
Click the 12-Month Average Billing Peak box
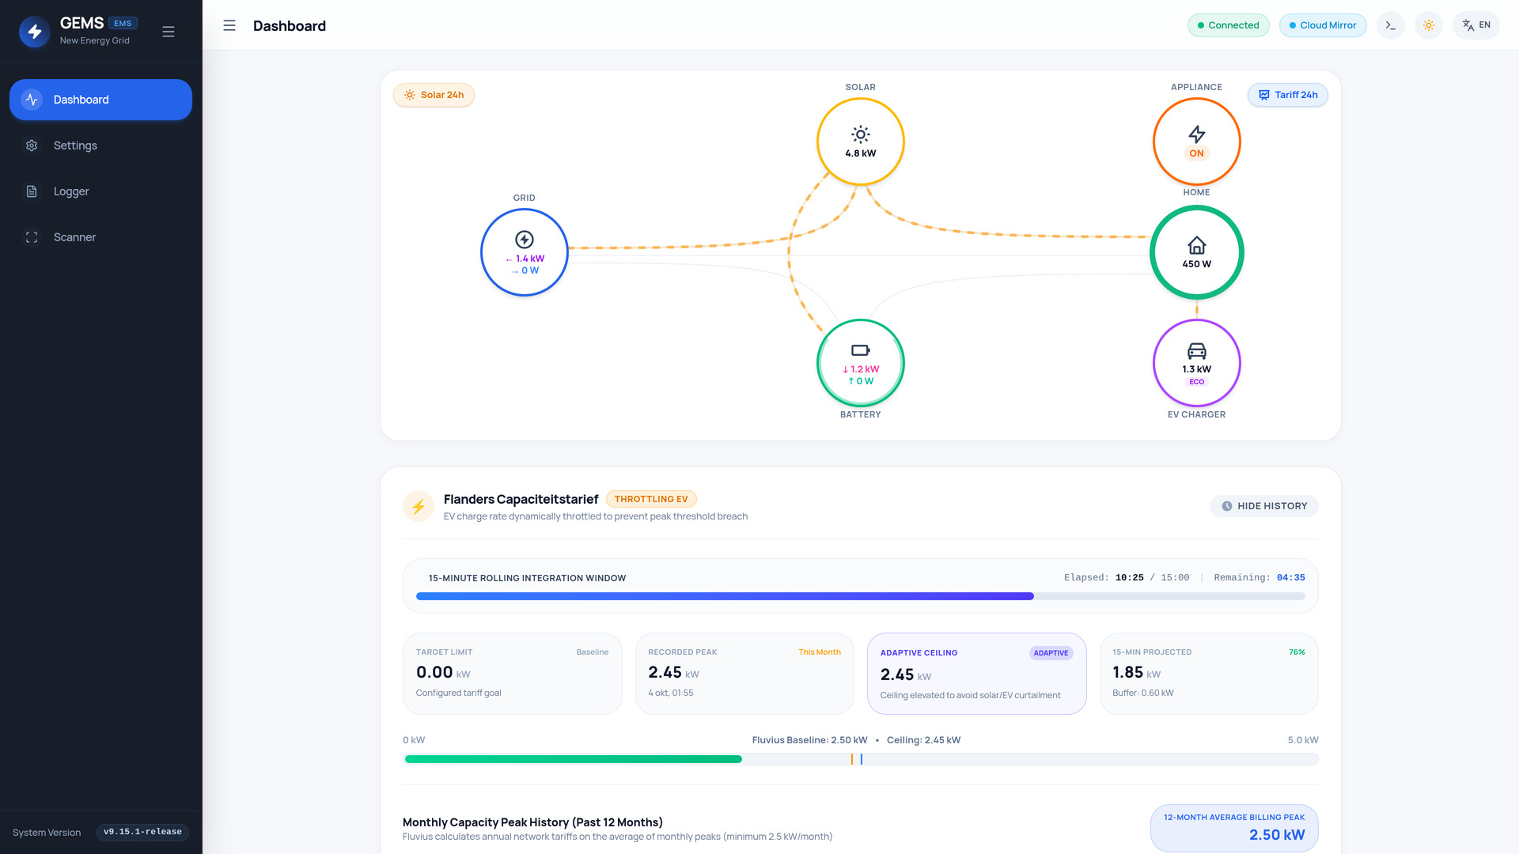click(x=1234, y=828)
